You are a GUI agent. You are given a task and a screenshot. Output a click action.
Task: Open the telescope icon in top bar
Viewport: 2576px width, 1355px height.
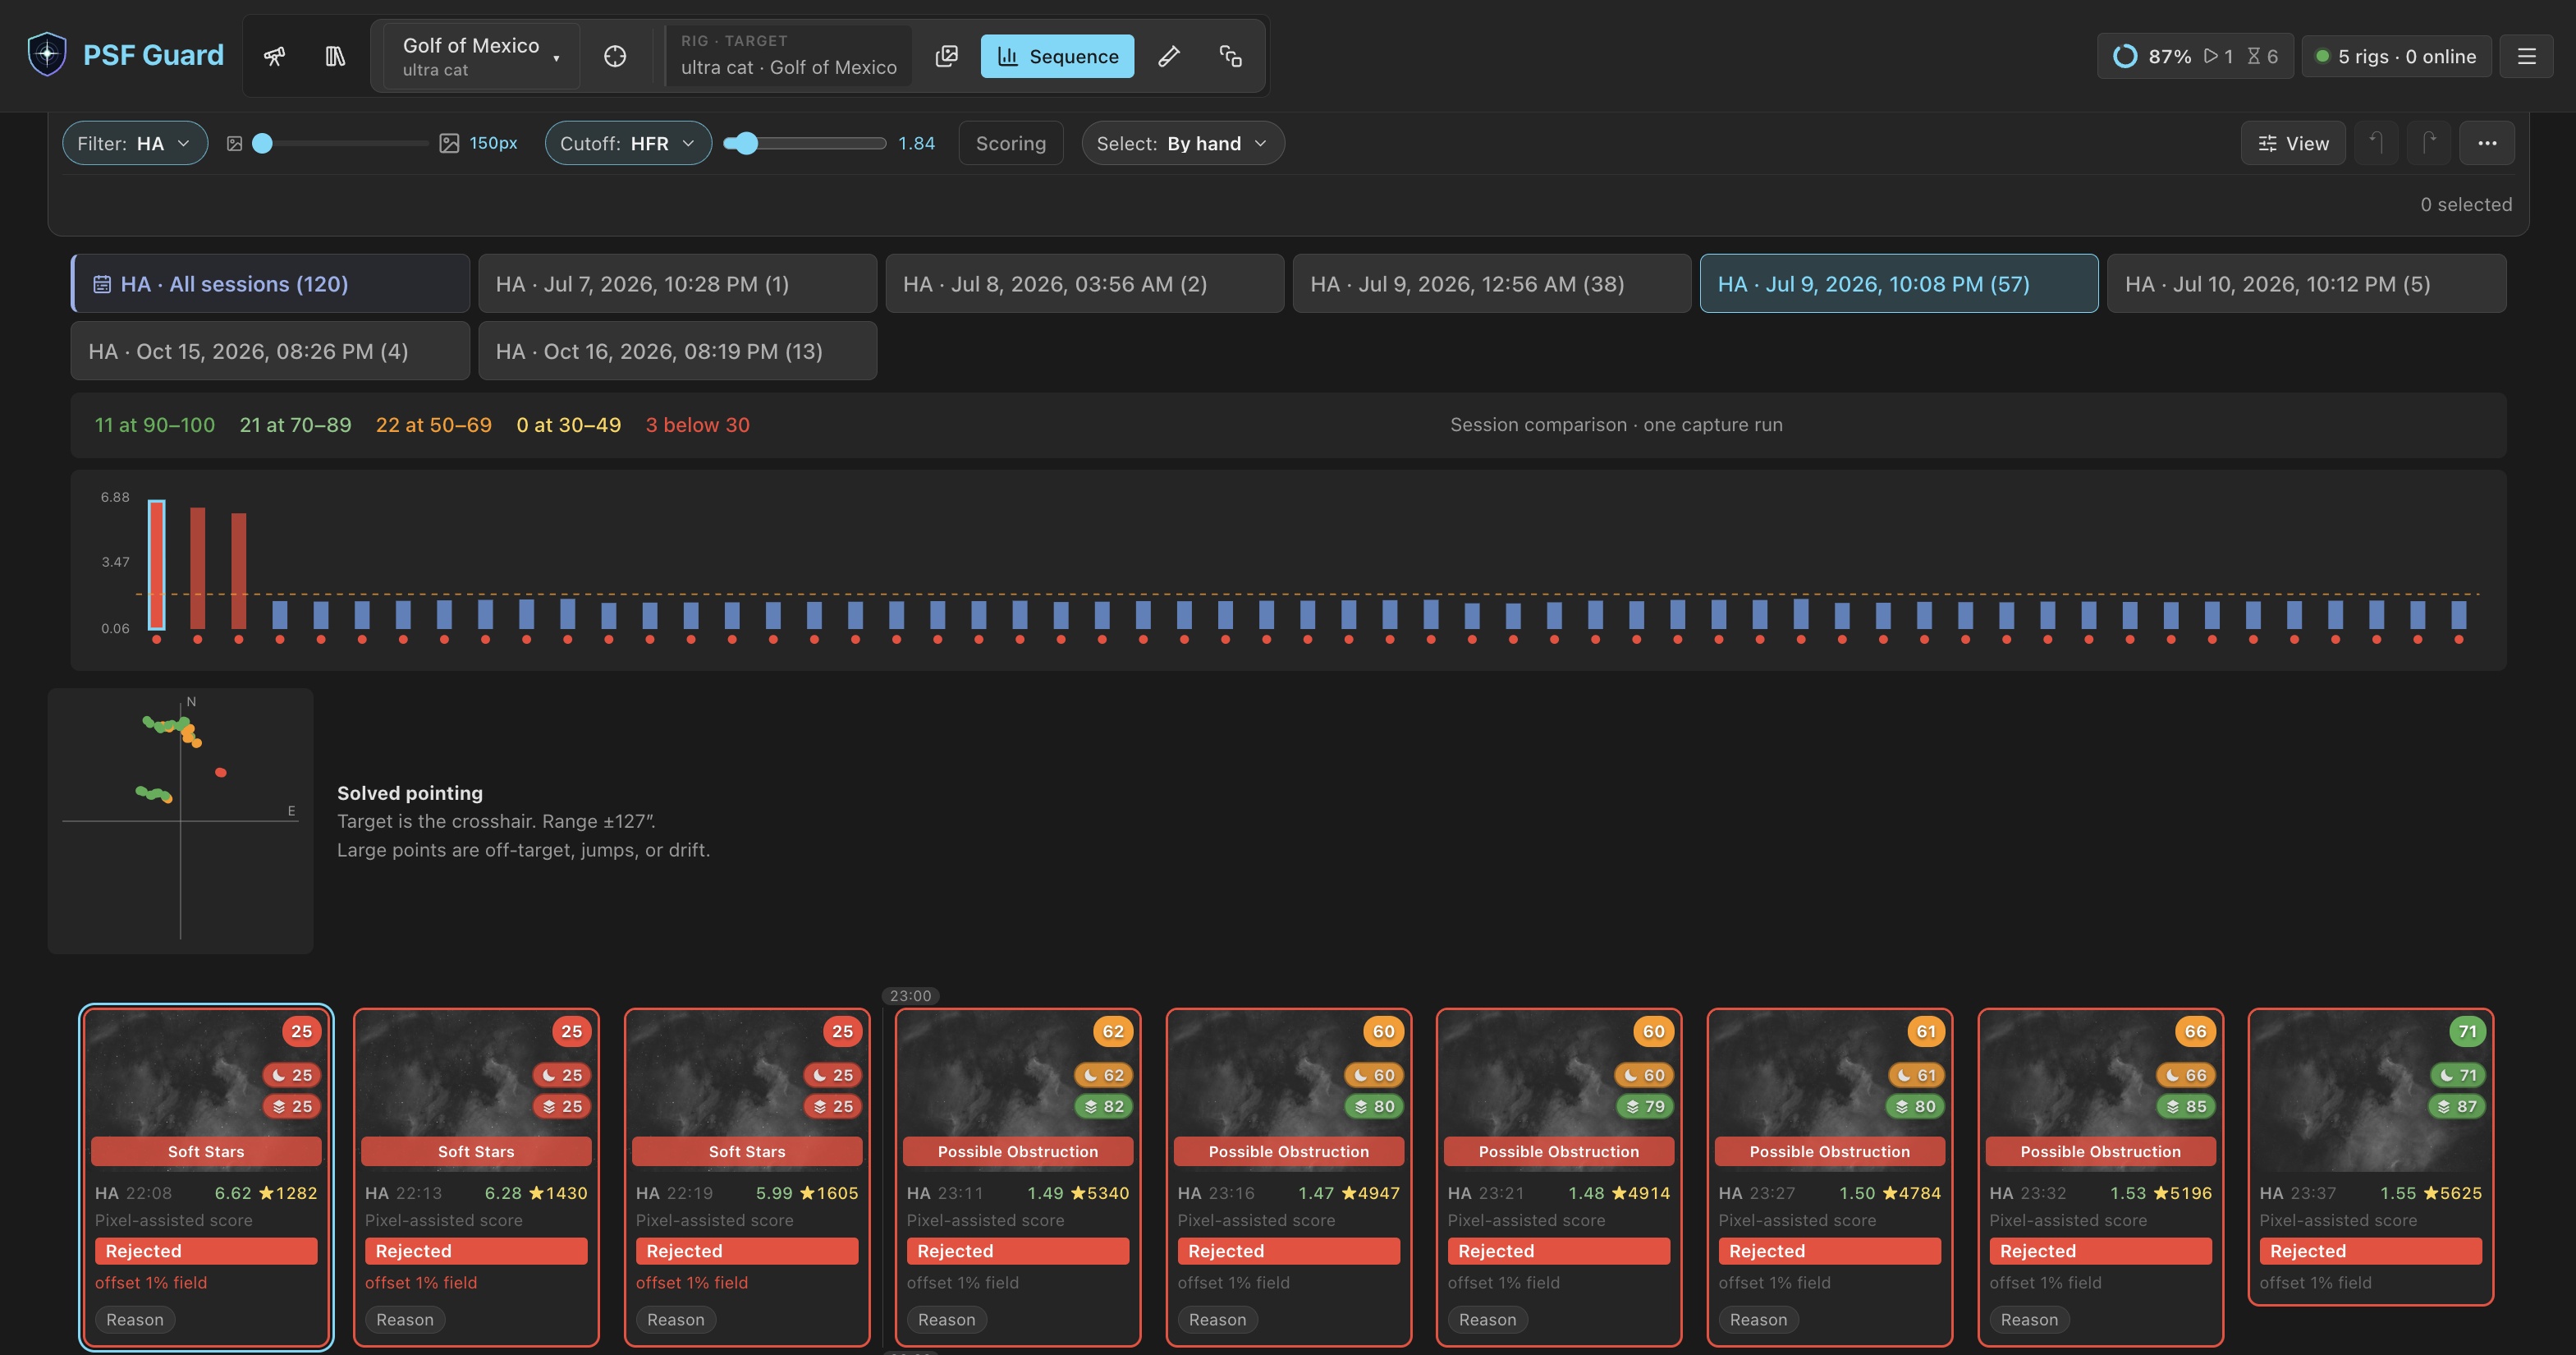(x=274, y=56)
